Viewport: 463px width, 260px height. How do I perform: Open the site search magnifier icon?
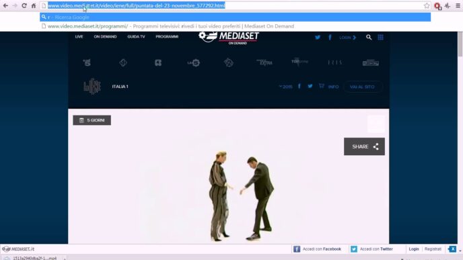[x=369, y=37]
